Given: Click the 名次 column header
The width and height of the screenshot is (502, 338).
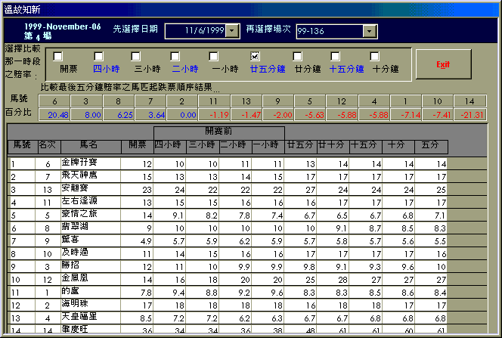Looking at the screenshot, I should [47, 144].
